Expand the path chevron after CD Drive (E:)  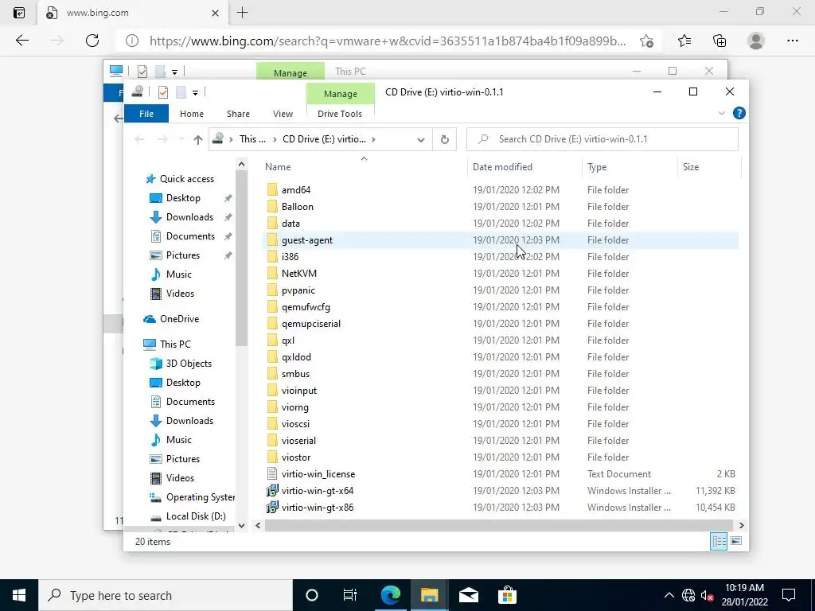(373, 139)
